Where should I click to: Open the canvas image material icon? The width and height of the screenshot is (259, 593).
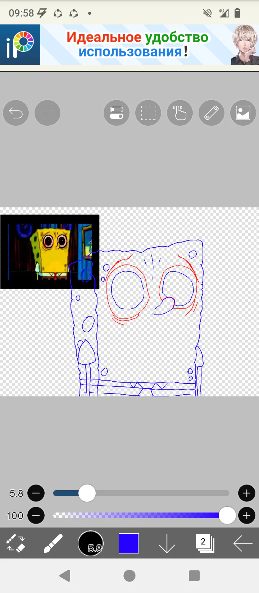pyautogui.click(x=243, y=113)
